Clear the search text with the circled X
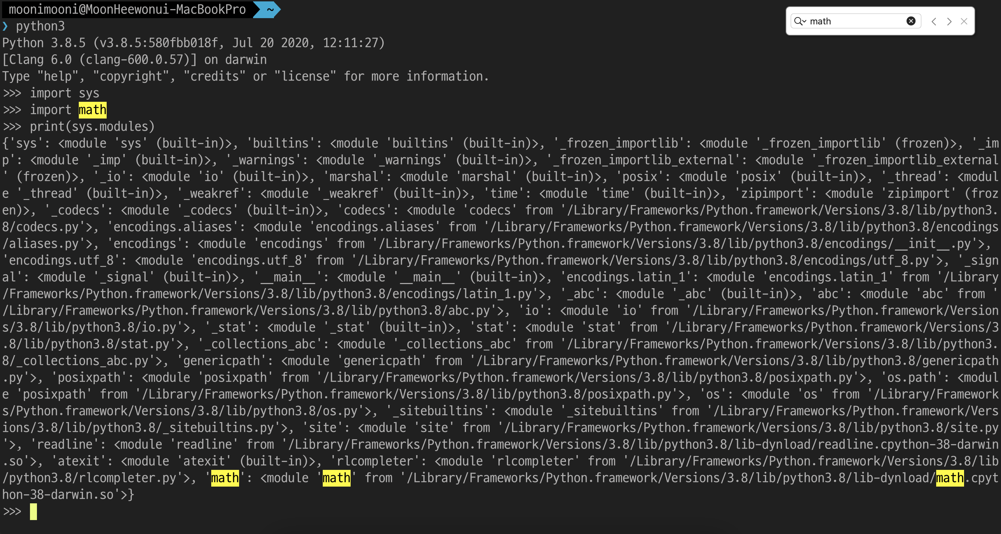This screenshot has height=534, width=1001. (911, 21)
